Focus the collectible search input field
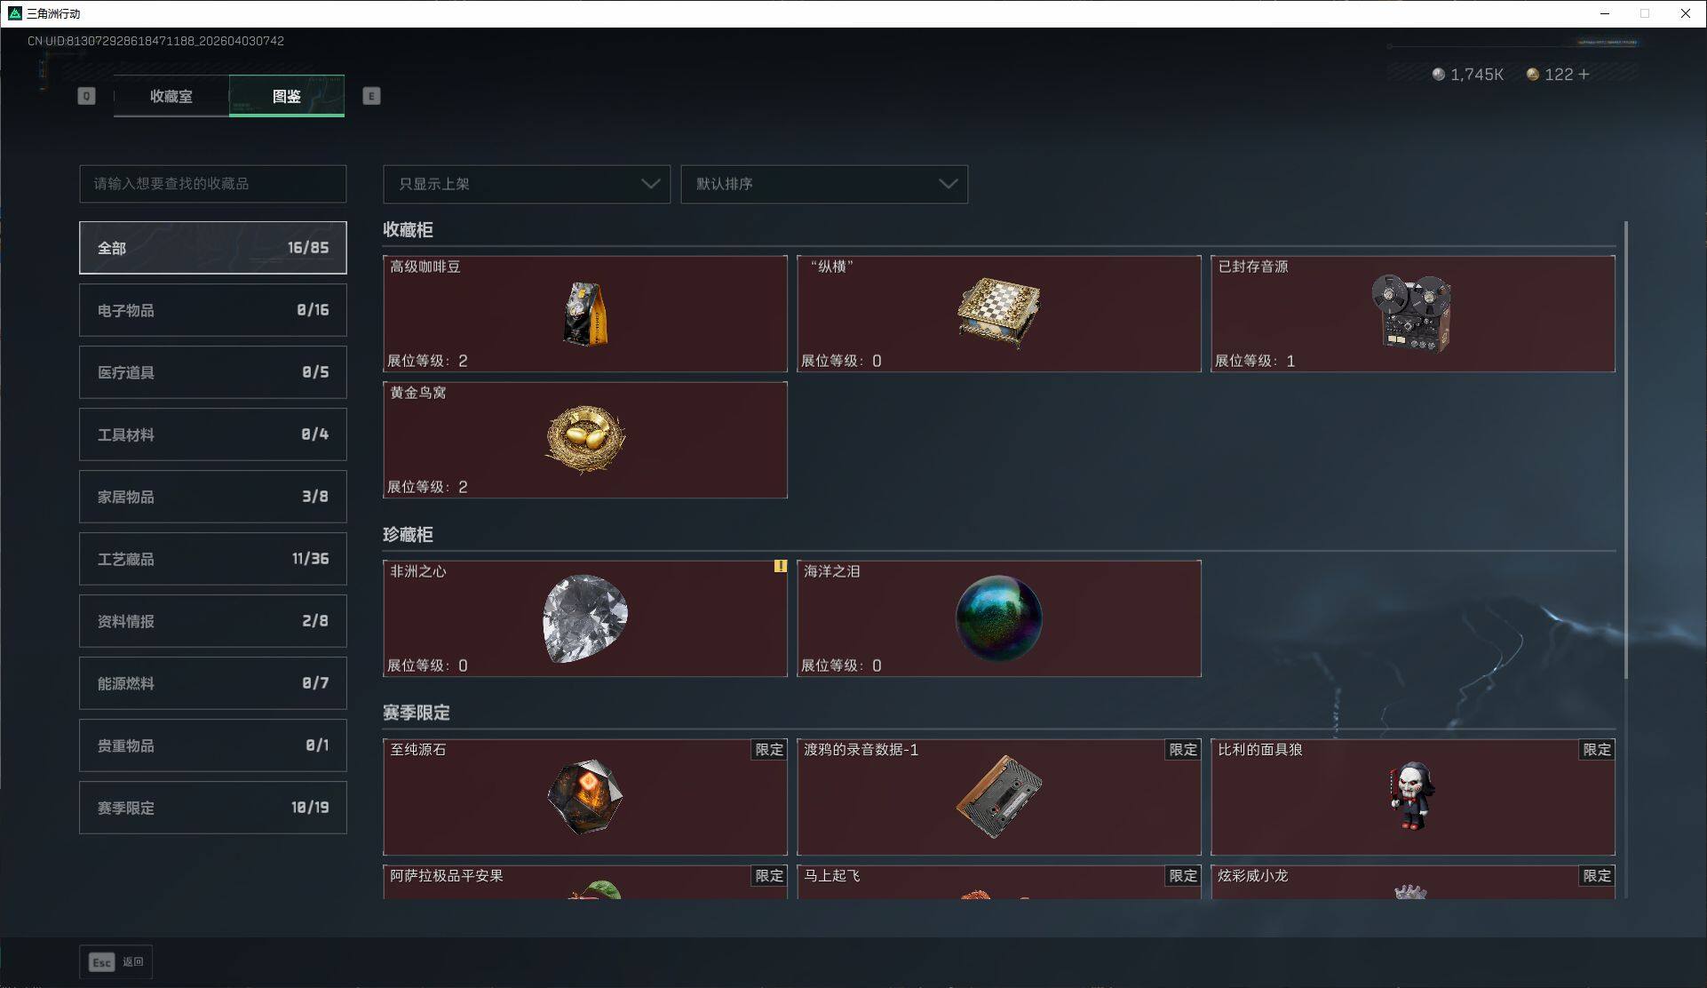Image resolution: width=1707 pixels, height=988 pixels. pos(213,184)
